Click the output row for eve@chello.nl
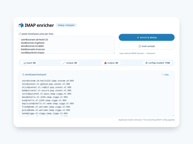Viewport: 193px width, 144px height. coord(44,100)
